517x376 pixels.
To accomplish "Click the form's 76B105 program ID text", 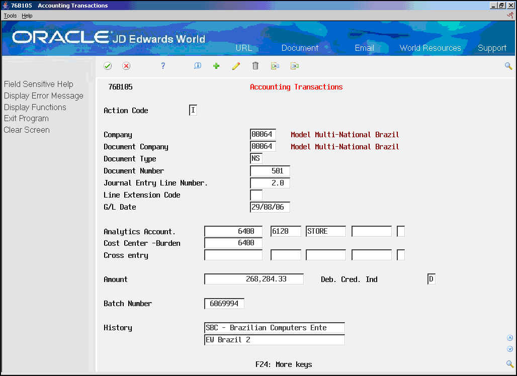I will 120,87.
